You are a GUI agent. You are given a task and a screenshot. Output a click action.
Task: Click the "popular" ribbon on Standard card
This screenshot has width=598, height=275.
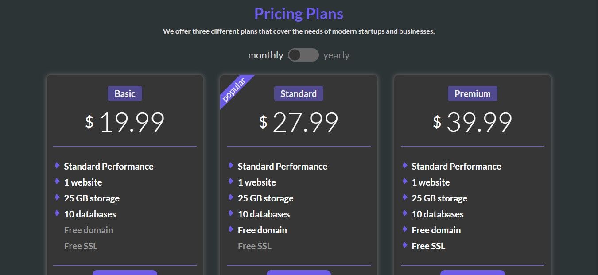(x=234, y=91)
